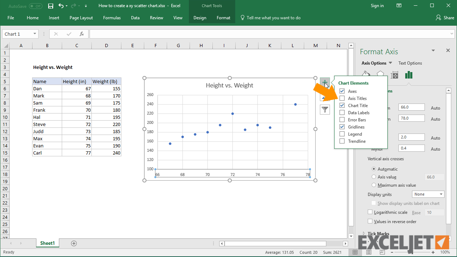Image resolution: width=457 pixels, height=257 pixels.
Task: Enable the Axis Titles checkbox
Action: pos(342,98)
